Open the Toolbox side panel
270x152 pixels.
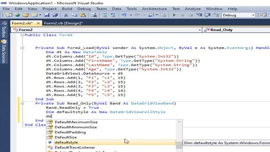tap(4, 29)
